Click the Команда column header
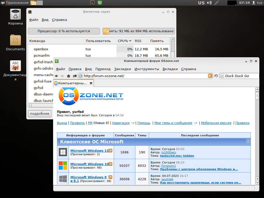 (56, 41)
